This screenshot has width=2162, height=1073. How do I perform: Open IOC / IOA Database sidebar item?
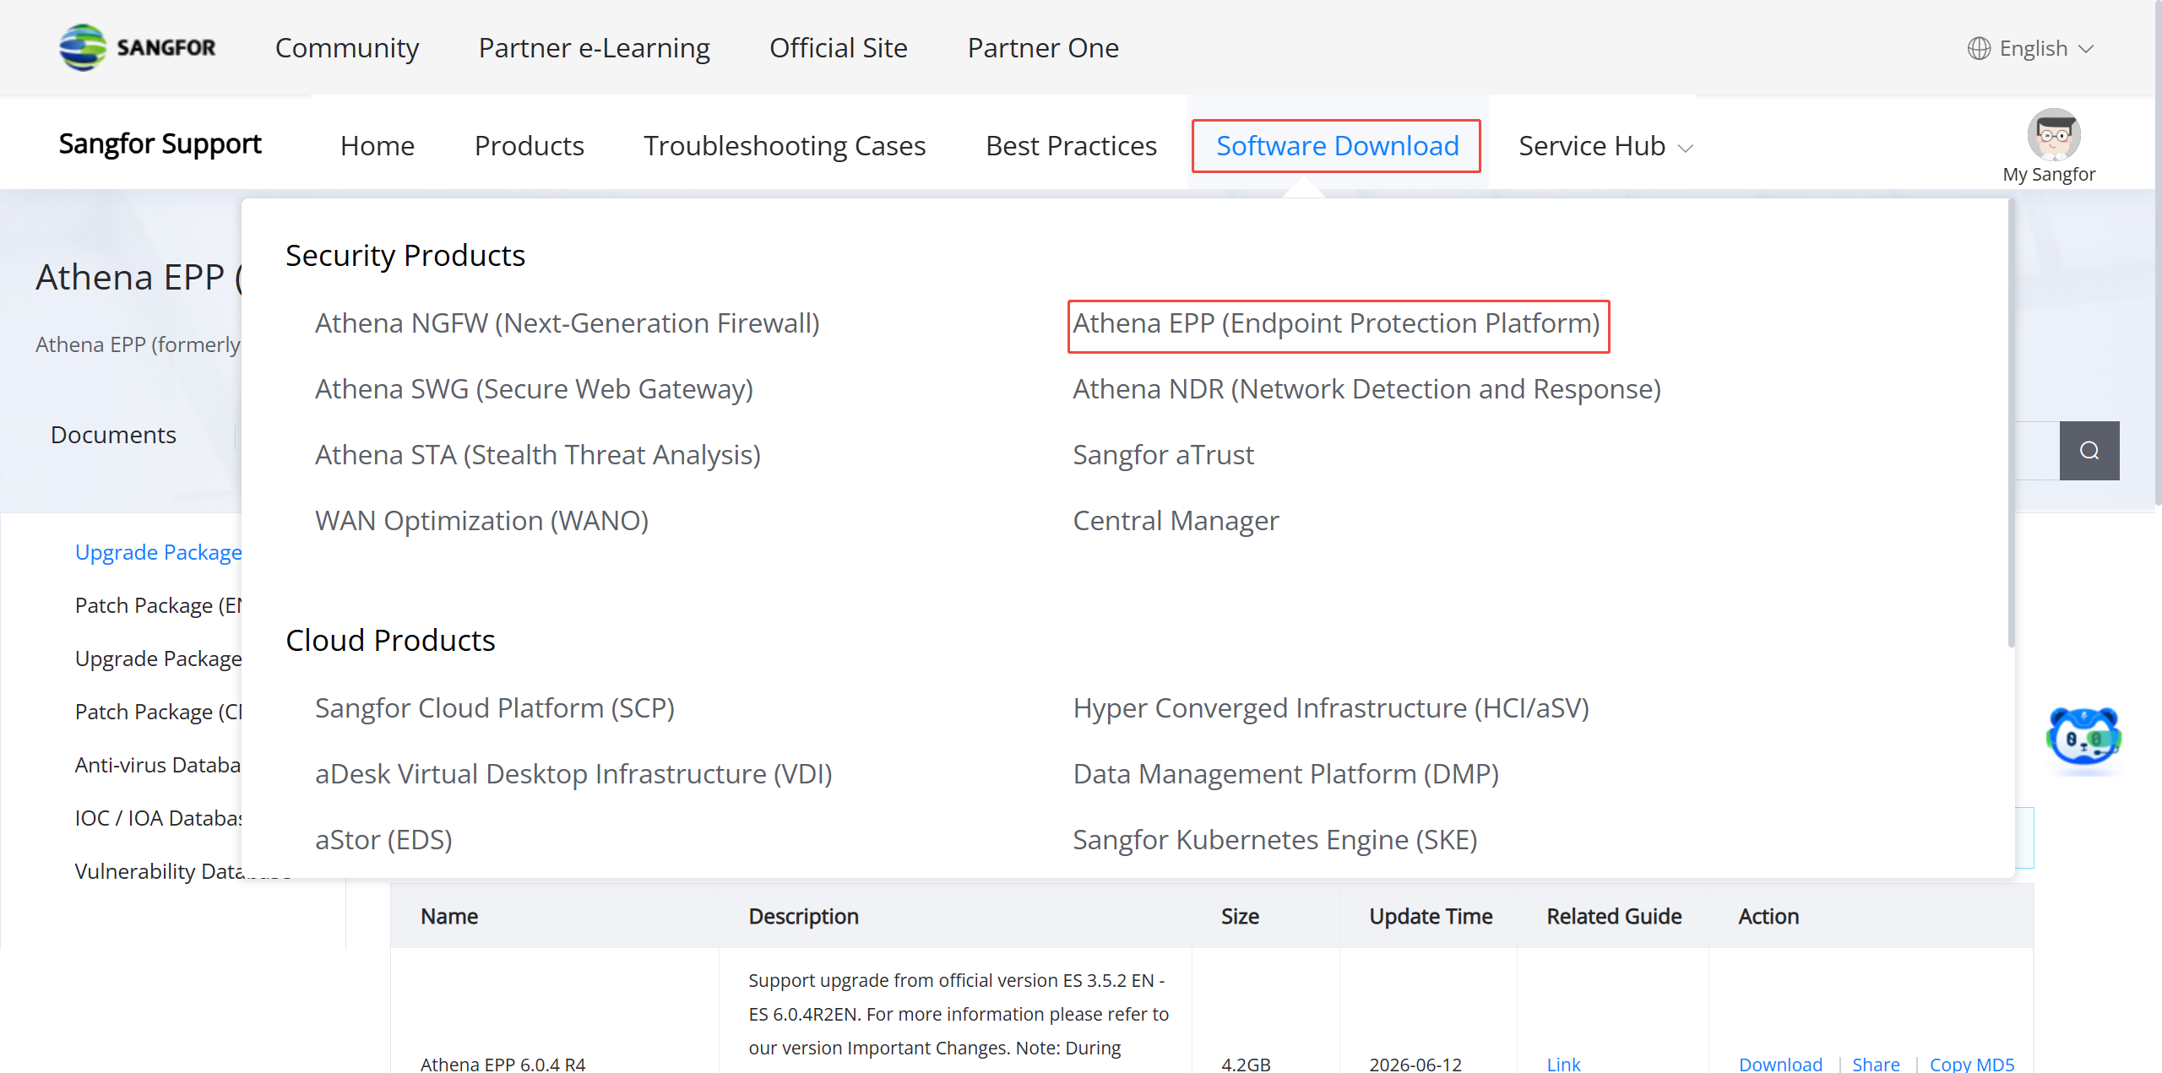coord(158,818)
